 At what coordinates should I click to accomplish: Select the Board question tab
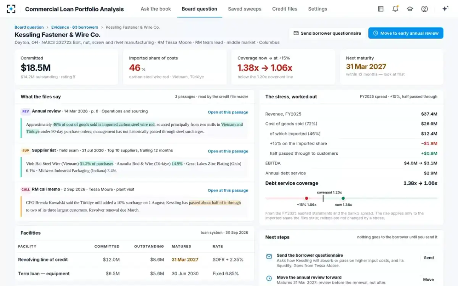coord(199,9)
